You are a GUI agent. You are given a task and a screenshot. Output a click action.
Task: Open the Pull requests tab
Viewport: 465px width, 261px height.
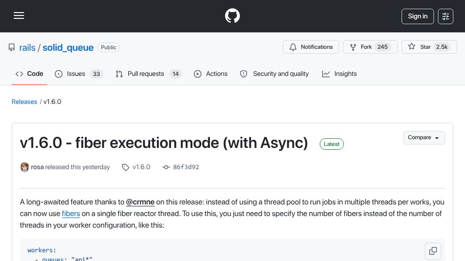(148, 73)
